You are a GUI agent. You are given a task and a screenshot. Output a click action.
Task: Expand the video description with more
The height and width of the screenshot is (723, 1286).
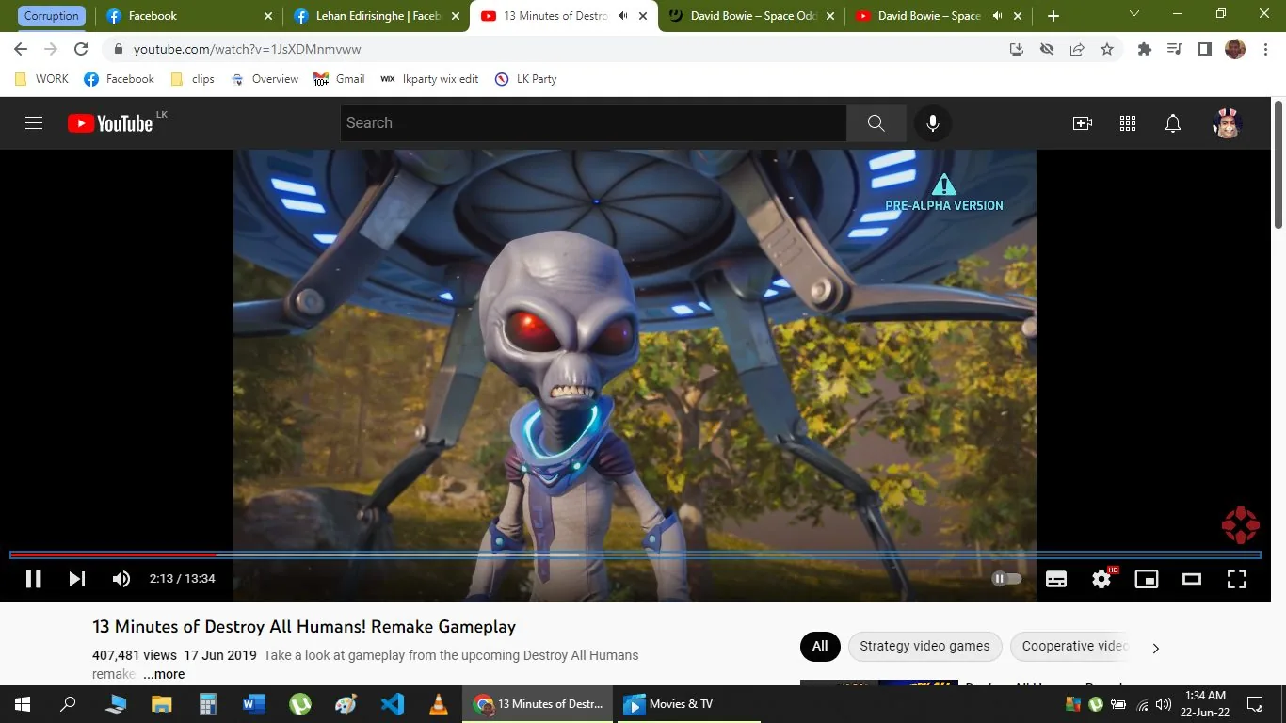(162, 674)
